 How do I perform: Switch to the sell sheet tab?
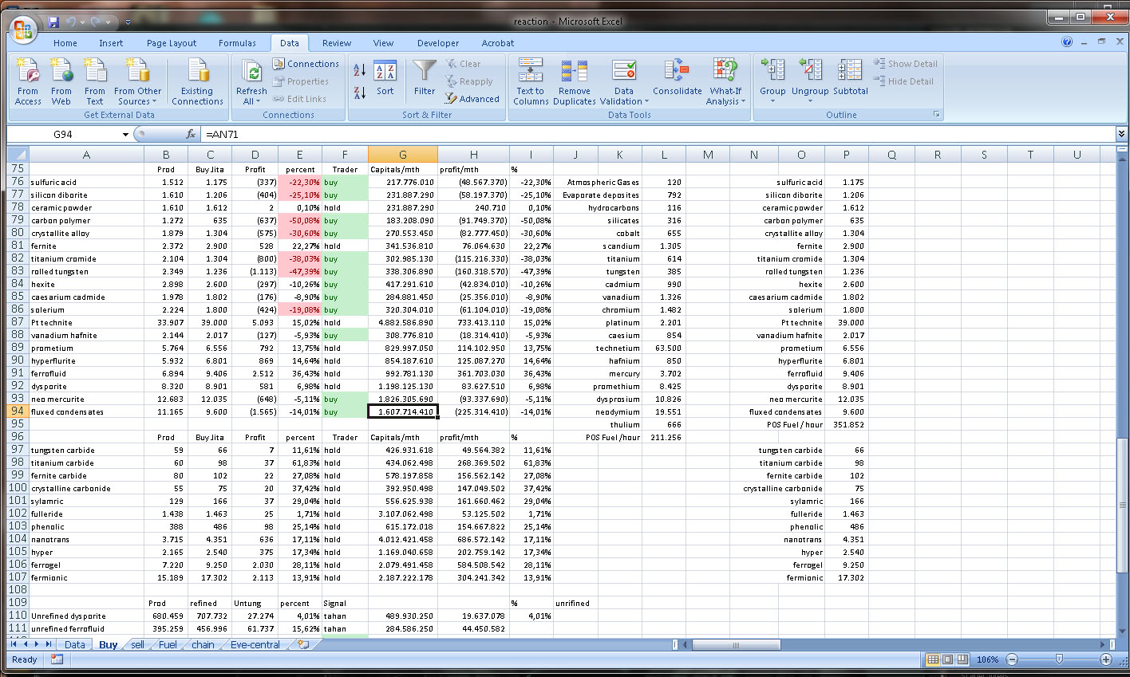137,644
